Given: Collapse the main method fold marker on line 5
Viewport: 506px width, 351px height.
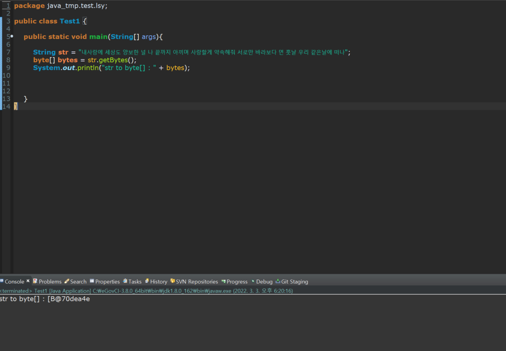Looking at the screenshot, I should (x=12, y=36).
